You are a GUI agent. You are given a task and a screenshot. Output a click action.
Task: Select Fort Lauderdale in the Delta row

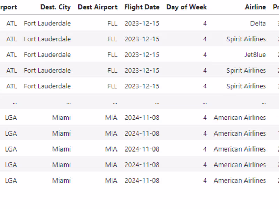(x=47, y=23)
